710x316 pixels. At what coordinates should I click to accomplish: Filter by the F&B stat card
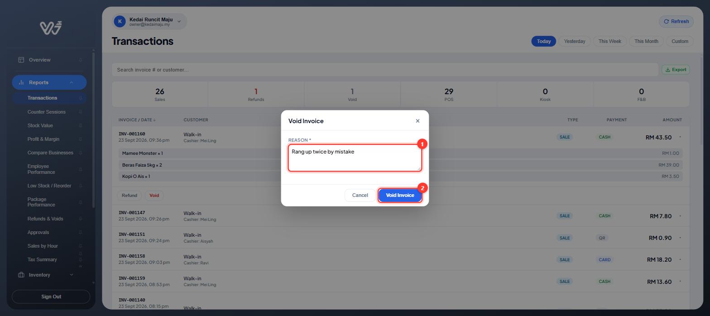[642, 94]
